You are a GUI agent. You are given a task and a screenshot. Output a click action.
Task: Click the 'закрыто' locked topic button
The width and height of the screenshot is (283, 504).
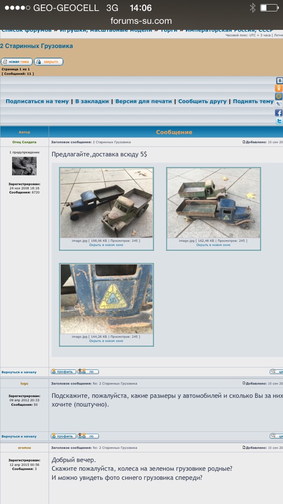pyautogui.click(x=49, y=62)
